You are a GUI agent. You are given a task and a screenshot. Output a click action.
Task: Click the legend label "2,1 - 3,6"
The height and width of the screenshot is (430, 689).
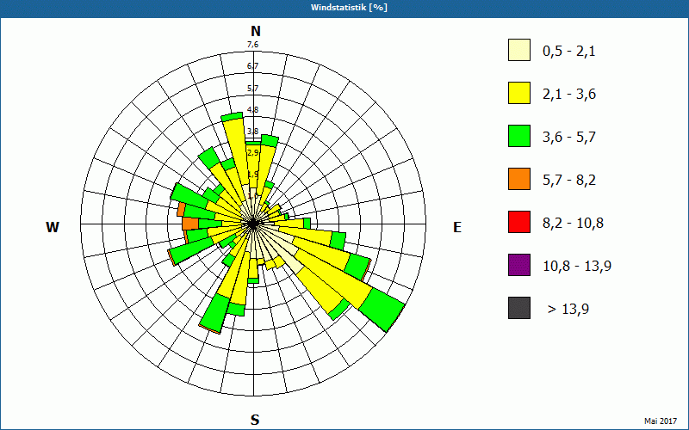tap(569, 95)
